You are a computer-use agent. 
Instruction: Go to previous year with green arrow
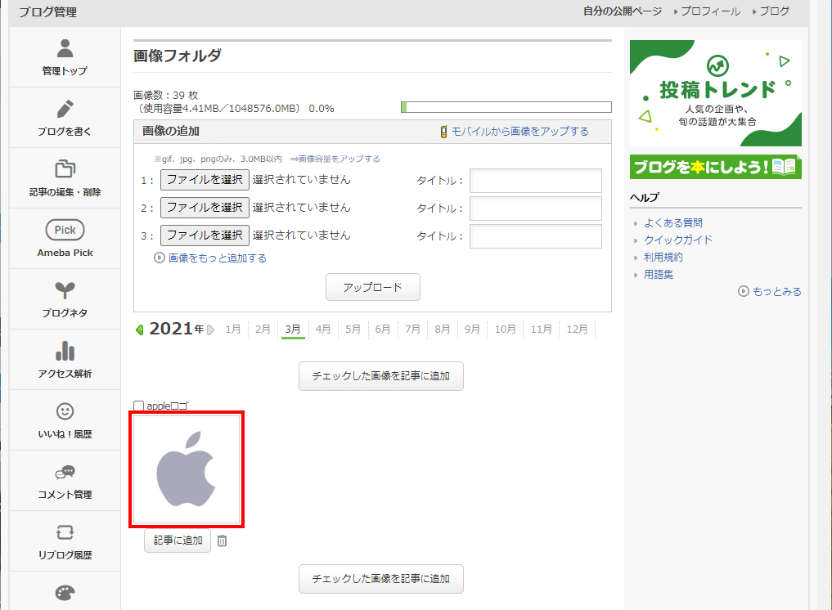(140, 330)
